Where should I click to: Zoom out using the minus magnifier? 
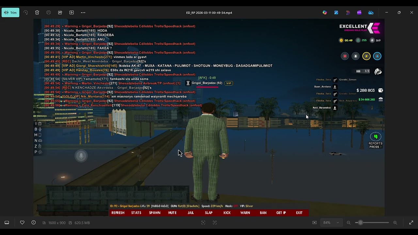(348, 223)
